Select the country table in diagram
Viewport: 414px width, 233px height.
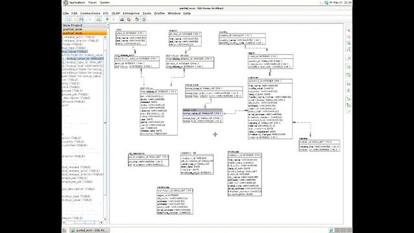(x=242, y=39)
